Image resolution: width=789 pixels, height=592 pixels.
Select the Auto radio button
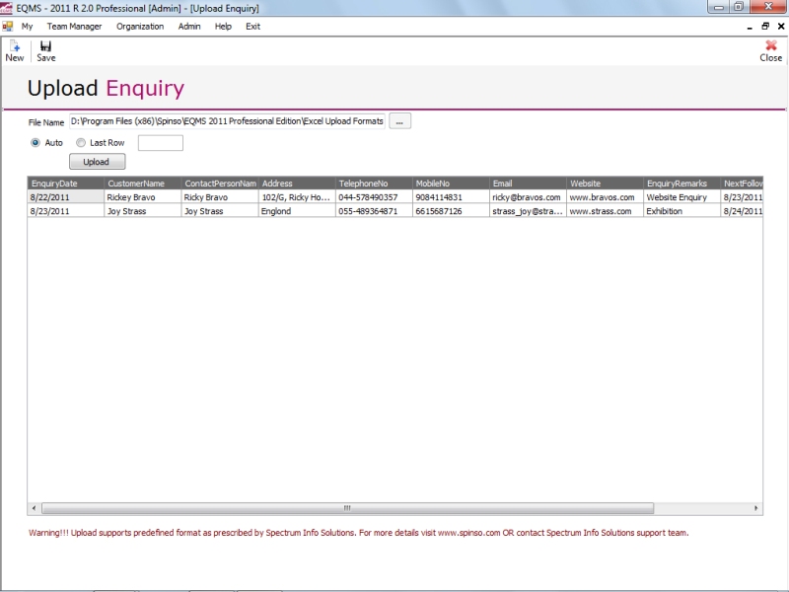coord(36,143)
